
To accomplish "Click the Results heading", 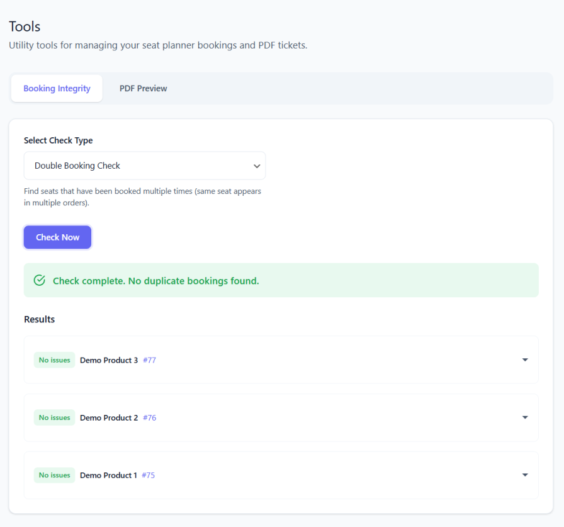I will [x=39, y=319].
